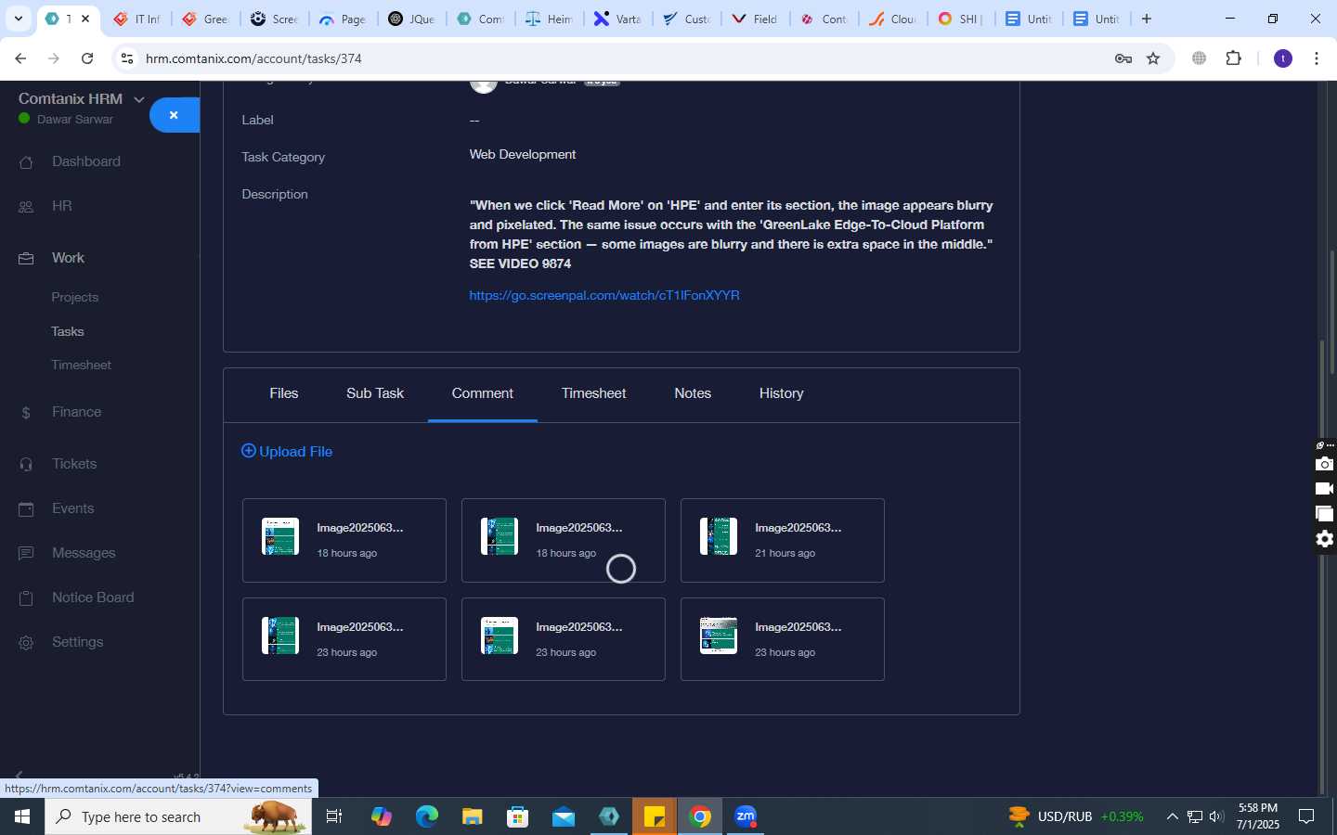
Task: Expand the Comtanix HRM dropdown
Action: point(139,99)
